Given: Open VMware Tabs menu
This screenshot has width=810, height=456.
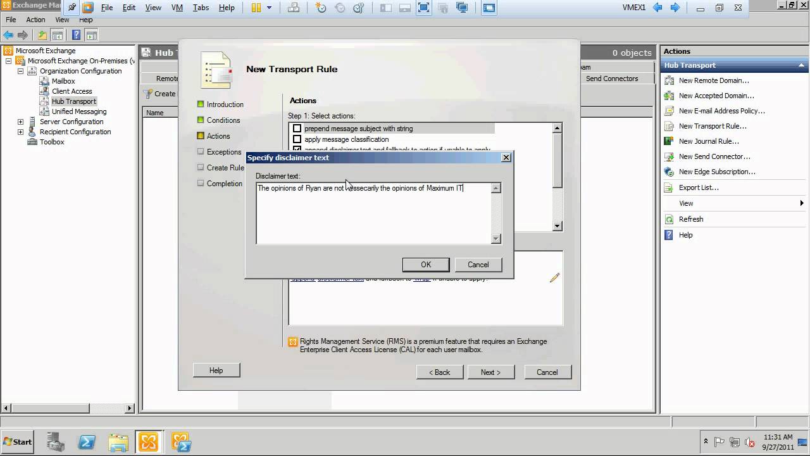Looking at the screenshot, I should (x=201, y=8).
